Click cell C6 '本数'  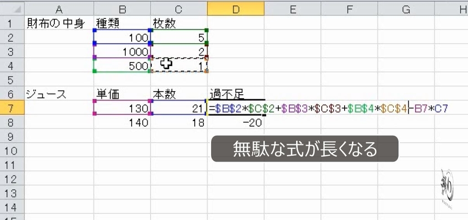coord(179,95)
